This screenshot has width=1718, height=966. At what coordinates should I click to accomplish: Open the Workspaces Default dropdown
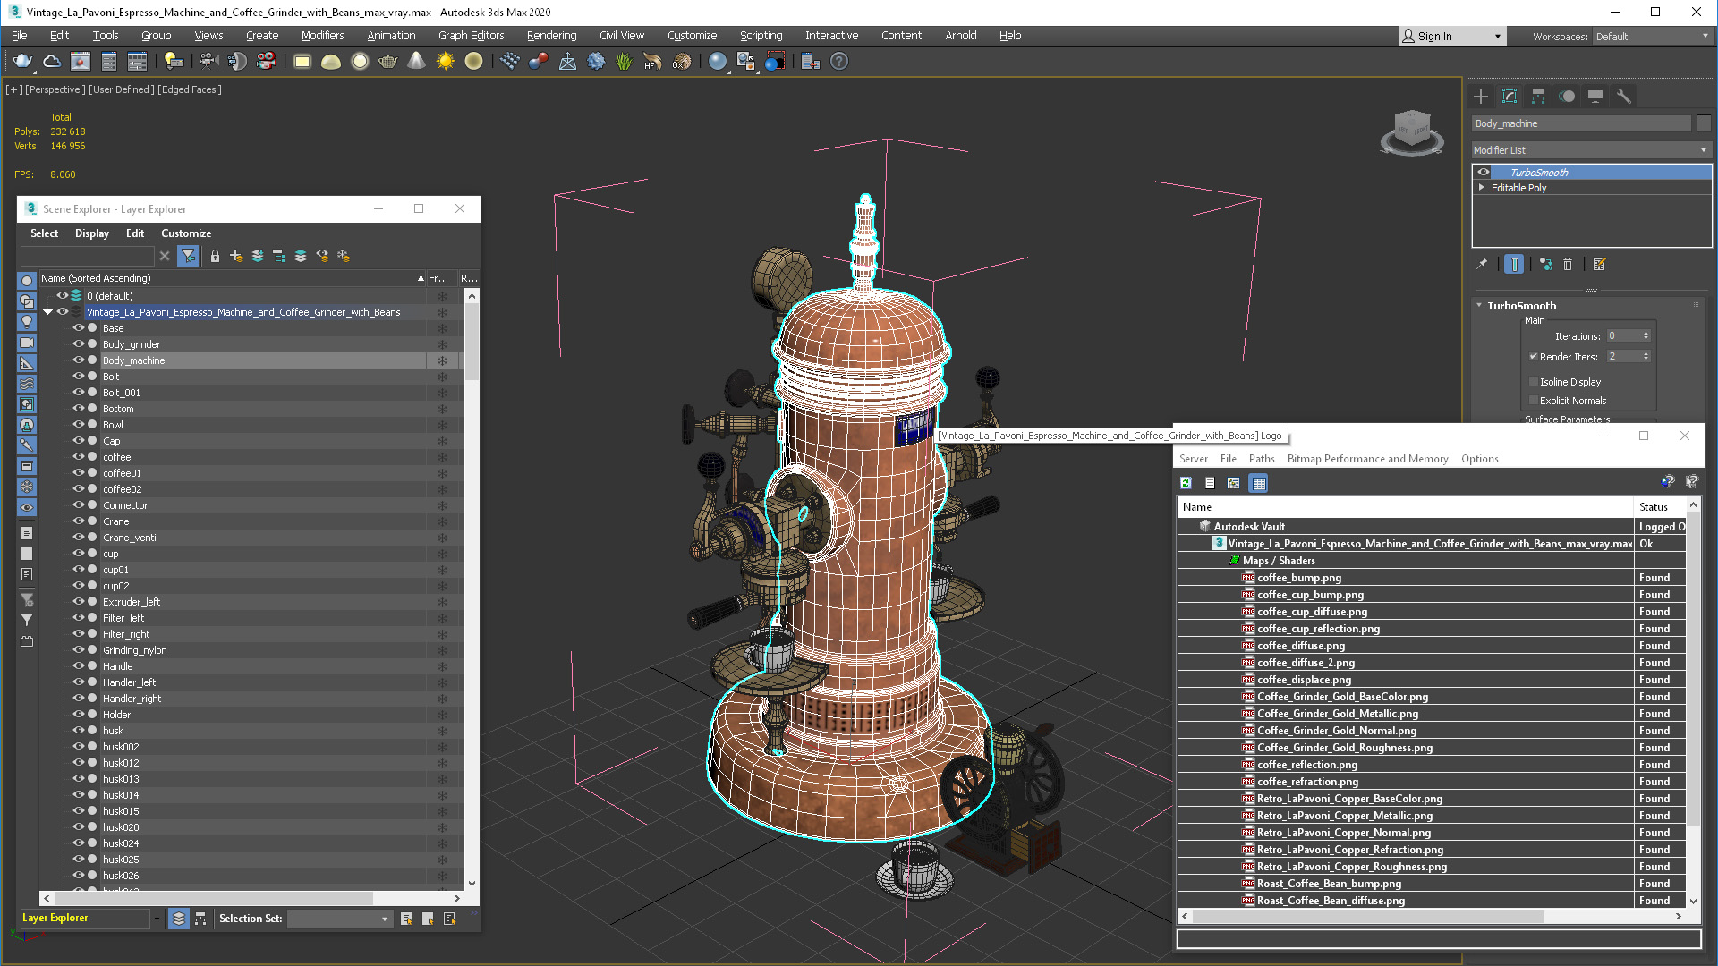coord(1652,37)
